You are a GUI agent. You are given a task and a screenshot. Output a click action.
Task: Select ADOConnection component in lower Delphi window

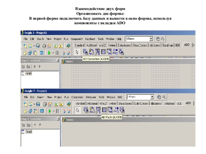[x=86, y=110]
